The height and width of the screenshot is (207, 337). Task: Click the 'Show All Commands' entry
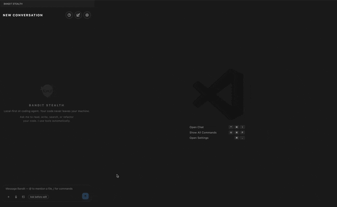(x=203, y=133)
